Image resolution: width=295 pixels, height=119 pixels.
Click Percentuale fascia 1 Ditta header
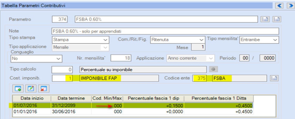click(x=219, y=98)
